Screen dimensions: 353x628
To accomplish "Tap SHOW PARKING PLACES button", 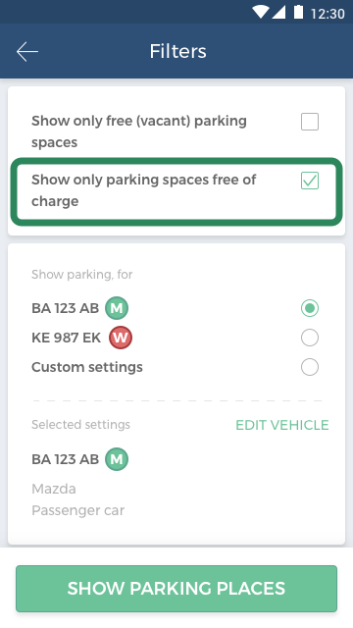I will (x=176, y=589).
